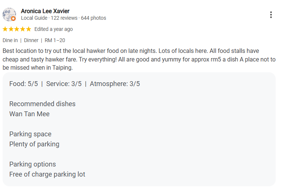Image resolution: width=282 pixels, height=187 pixels.
Task: Click the orange Local Guide badge on the avatar
Action: (13, 19)
